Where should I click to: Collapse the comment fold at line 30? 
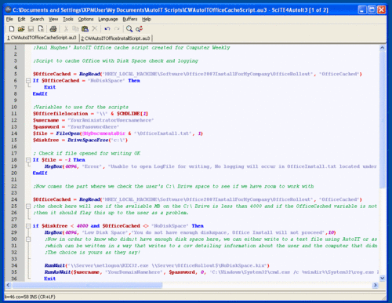pyautogui.click(x=28, y=239)
